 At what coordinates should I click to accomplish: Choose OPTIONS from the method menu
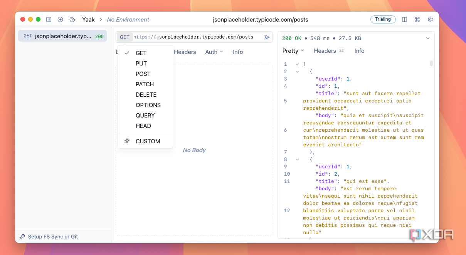point(145,105)
